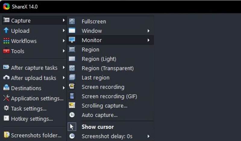Click the Scrolling capture icon

[x=72, y=105]
